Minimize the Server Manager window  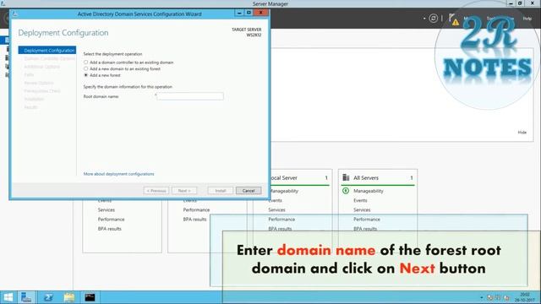click(x=511, y=3)
